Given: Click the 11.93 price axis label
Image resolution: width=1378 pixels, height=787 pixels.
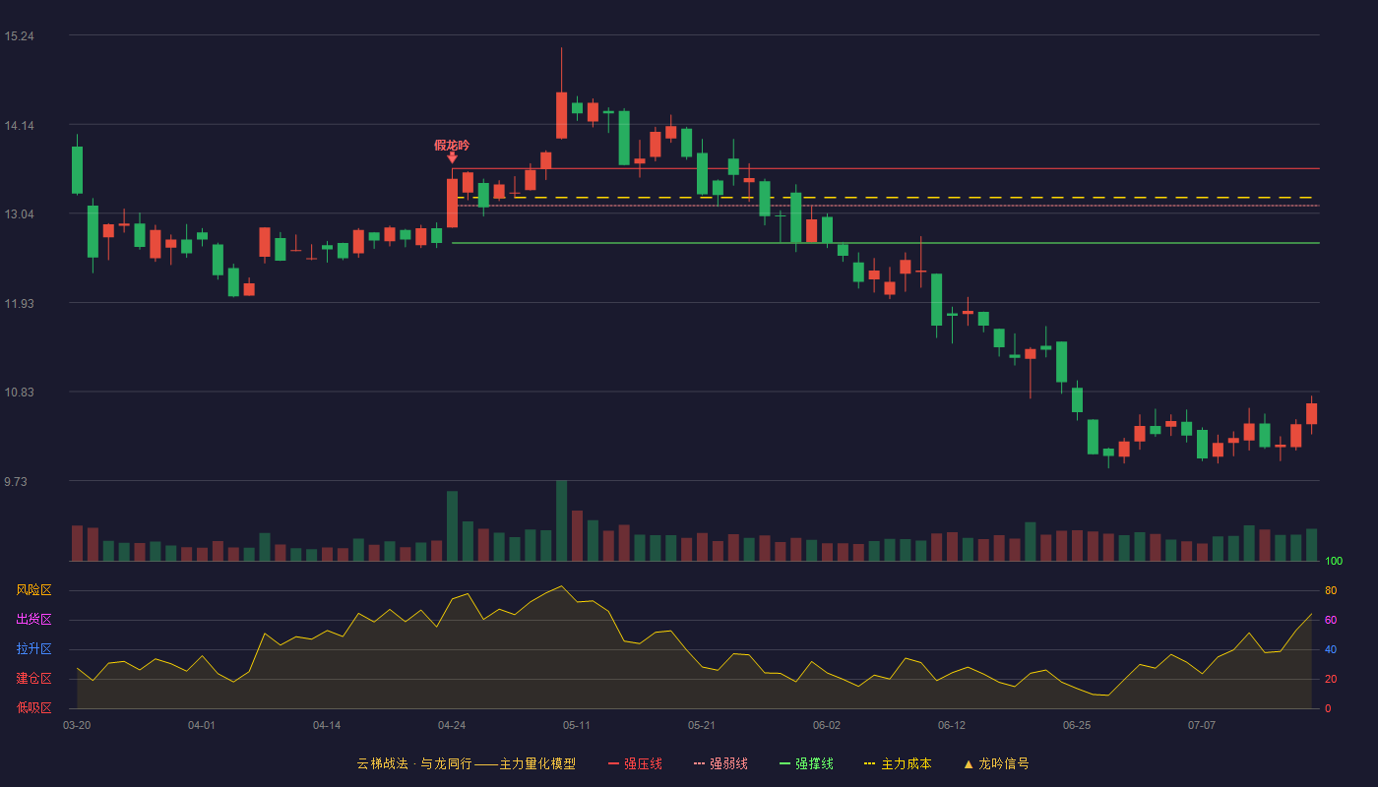Looking at the screenshot, I should coord(19,304).
